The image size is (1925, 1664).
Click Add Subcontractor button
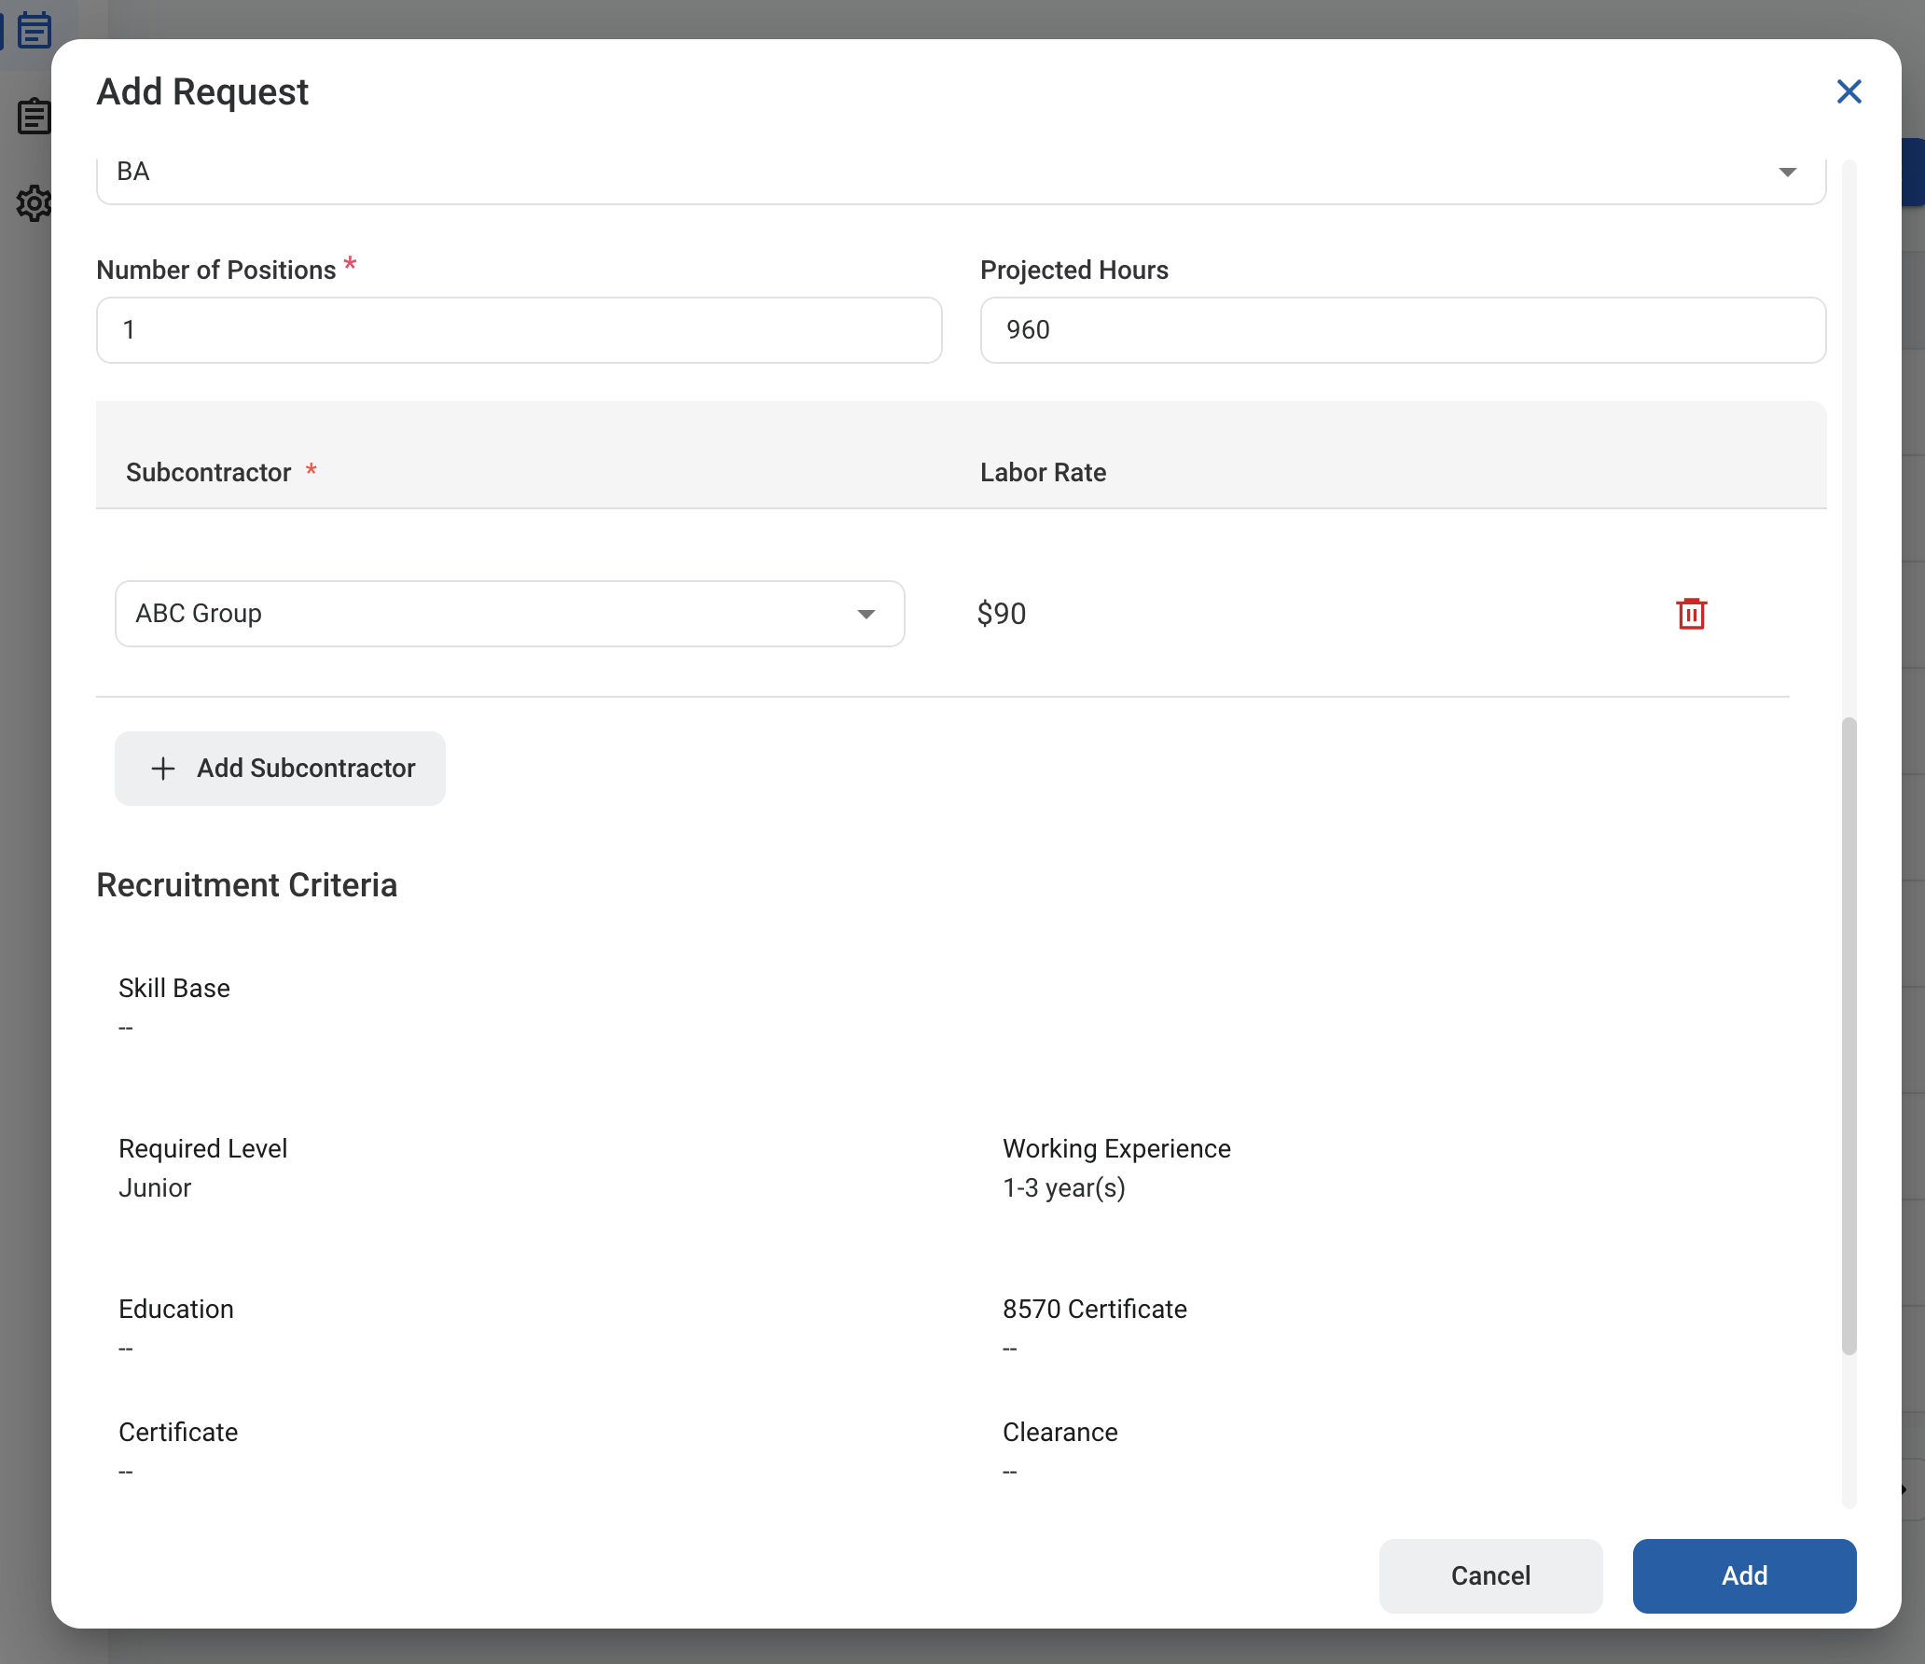280,769
